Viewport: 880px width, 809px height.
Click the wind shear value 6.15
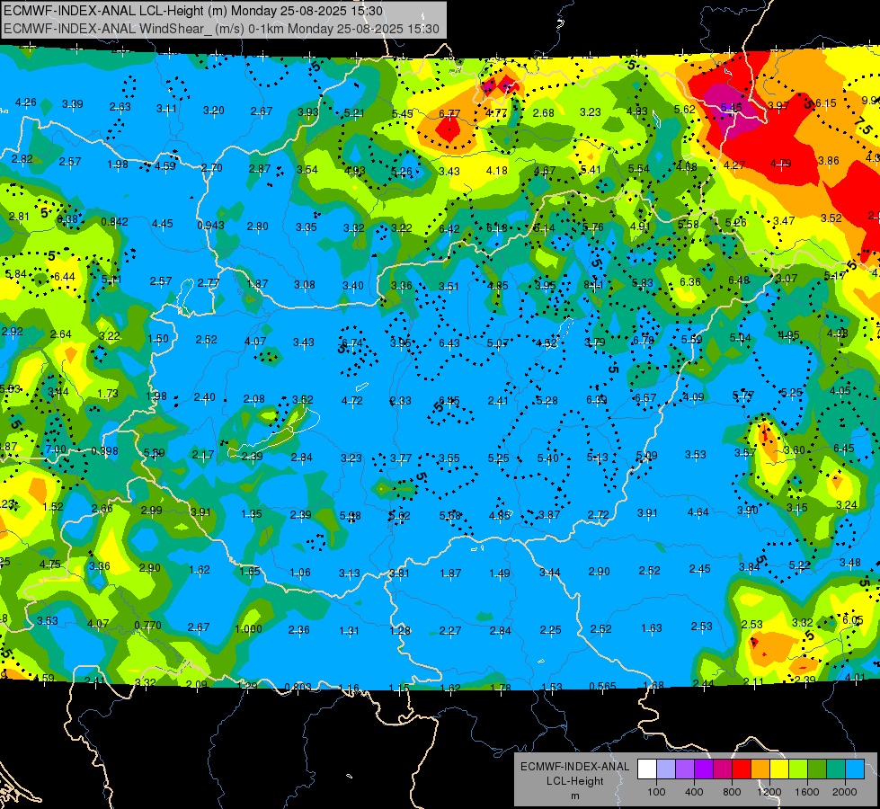(x=825, y=102)
